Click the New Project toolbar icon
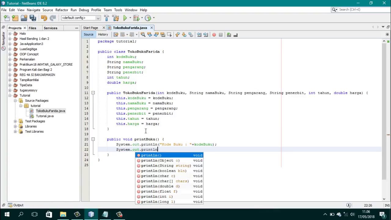Image resolution: width=391 pixels, height=220 pixels. (15, 18)
